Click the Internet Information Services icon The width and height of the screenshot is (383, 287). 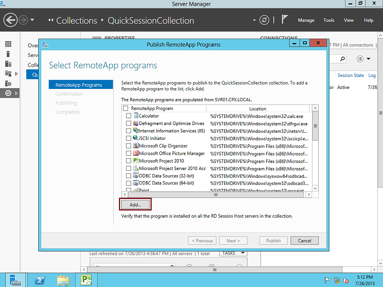pyautogui.click(x=136, y=131)
